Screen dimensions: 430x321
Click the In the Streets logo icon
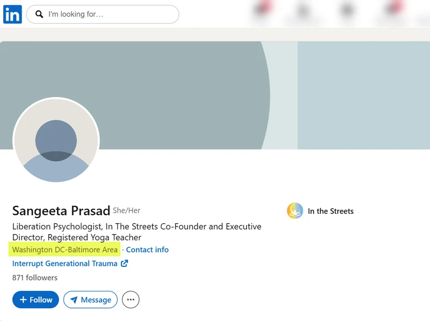point(295,211)
